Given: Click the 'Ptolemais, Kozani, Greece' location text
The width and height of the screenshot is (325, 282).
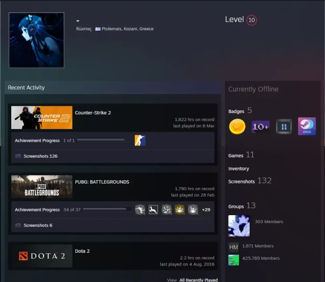Looking at the screenshot, I should [127, 29].
